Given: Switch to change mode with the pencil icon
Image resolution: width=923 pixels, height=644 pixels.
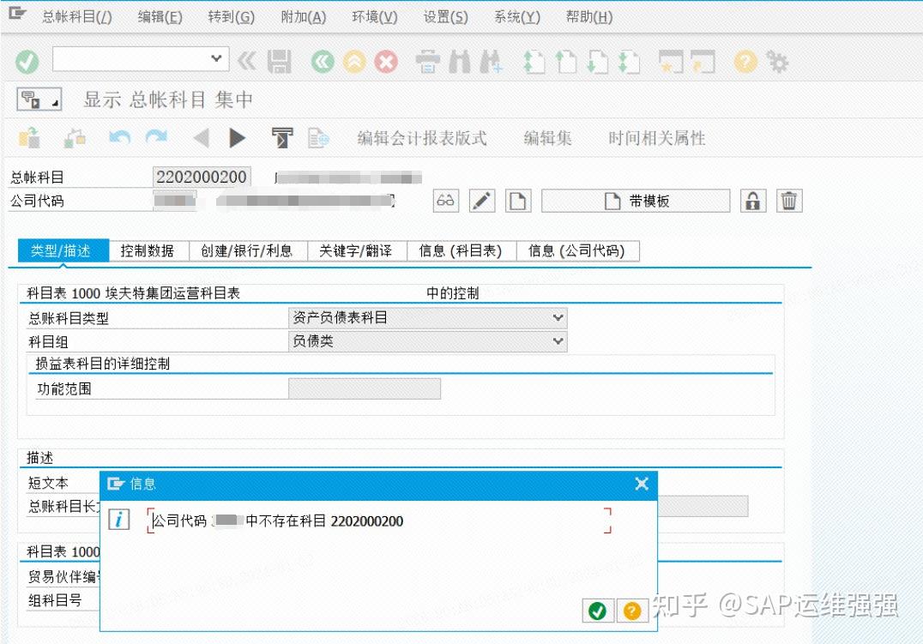Looking at the screenshot, I should point(481,201).
